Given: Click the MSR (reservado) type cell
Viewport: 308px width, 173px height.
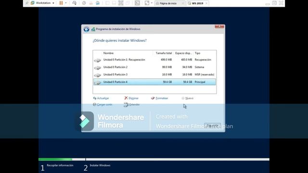Looking at the screenshot, I should click(205, 74).
